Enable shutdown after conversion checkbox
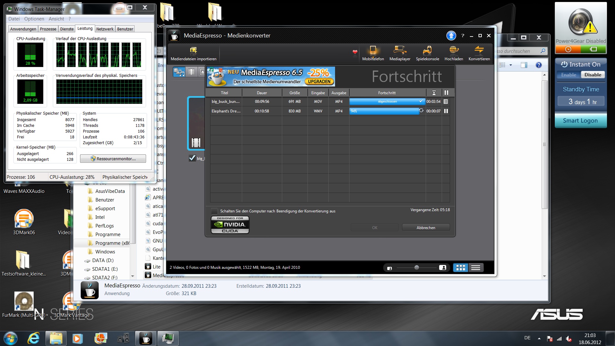 tap(214, 211)
